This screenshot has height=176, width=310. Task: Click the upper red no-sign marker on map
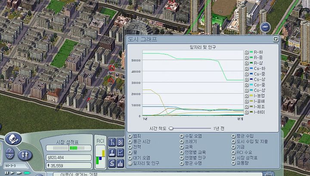click(x=112, y=68)
